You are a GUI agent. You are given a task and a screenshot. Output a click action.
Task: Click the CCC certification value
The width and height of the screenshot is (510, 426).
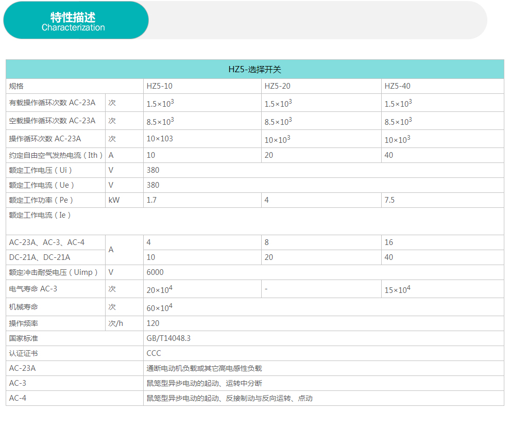[x=154, y=353]
